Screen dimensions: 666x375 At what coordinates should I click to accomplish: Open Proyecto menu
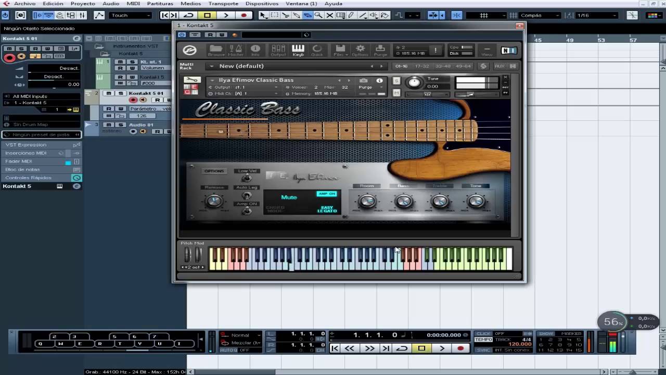[x=83, y=4]
